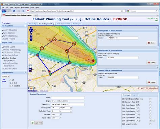Set Click Mode to Off

pyautogui.click(x=10, y=80)
